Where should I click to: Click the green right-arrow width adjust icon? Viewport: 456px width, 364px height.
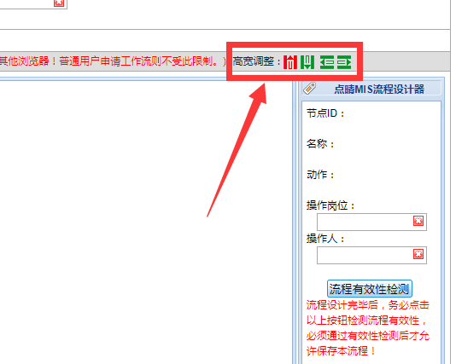tap(344, 62)
